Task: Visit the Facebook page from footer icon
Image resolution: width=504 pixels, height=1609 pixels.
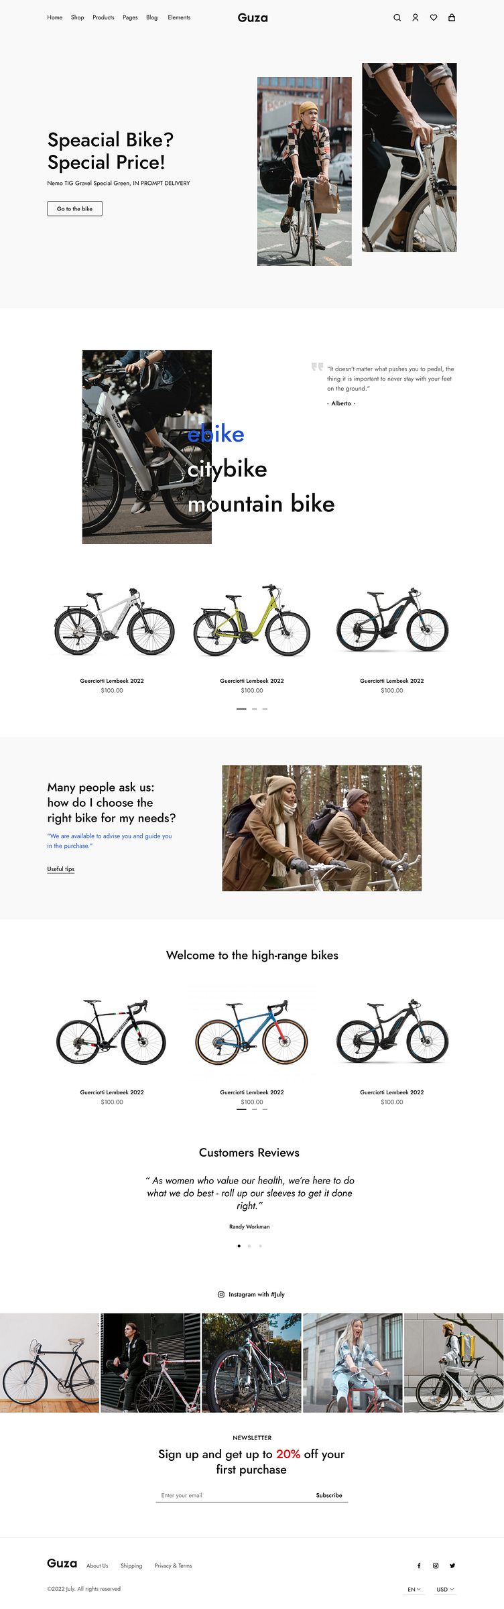Action: [x=419, y=1565]
